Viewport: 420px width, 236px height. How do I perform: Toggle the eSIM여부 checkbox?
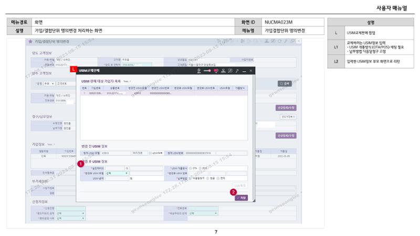tap(150, 153)
